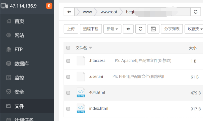
Task: Select the index.html checkbox
Action: [68, 109]
